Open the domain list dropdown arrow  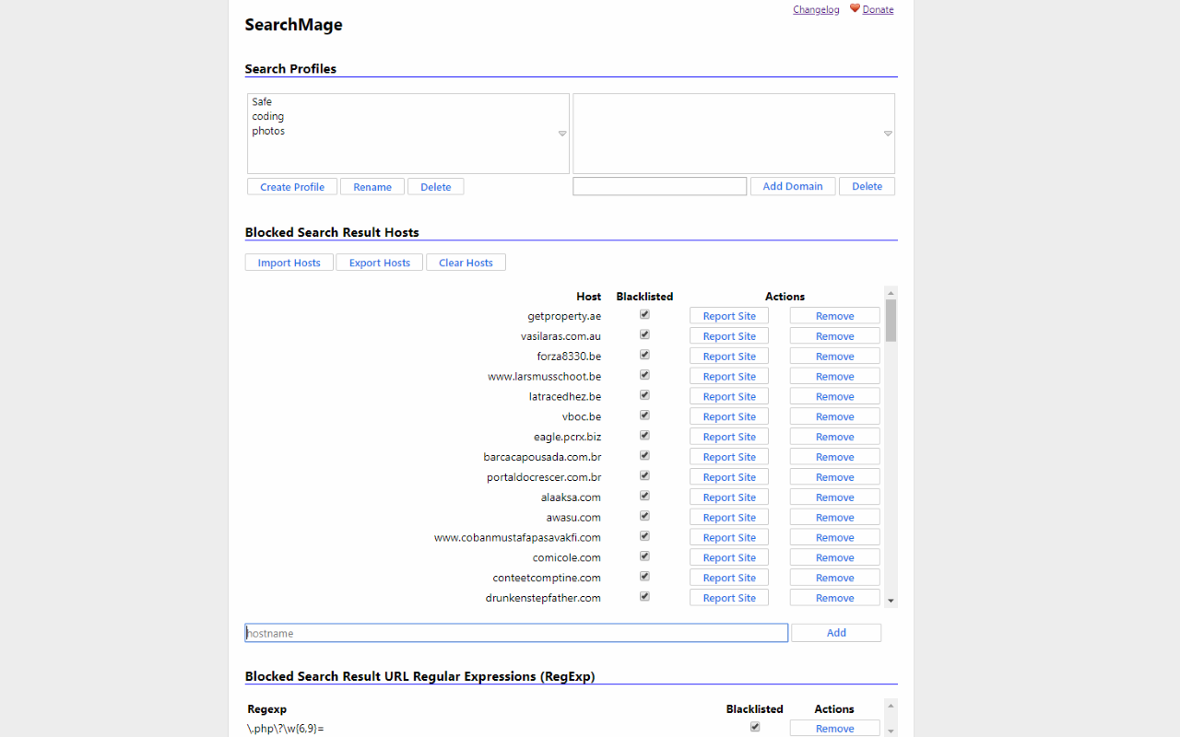[888, 133]
